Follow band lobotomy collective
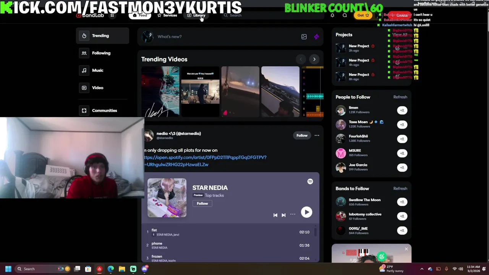 click(x=402, y=216)
